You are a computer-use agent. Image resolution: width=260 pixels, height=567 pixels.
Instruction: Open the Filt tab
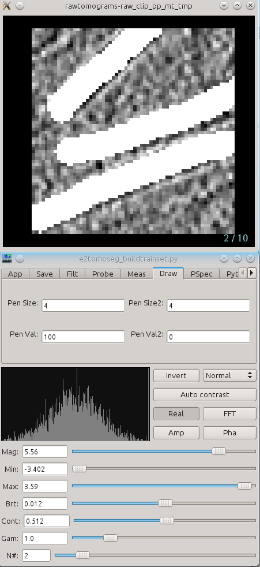(x=72, y=274)
